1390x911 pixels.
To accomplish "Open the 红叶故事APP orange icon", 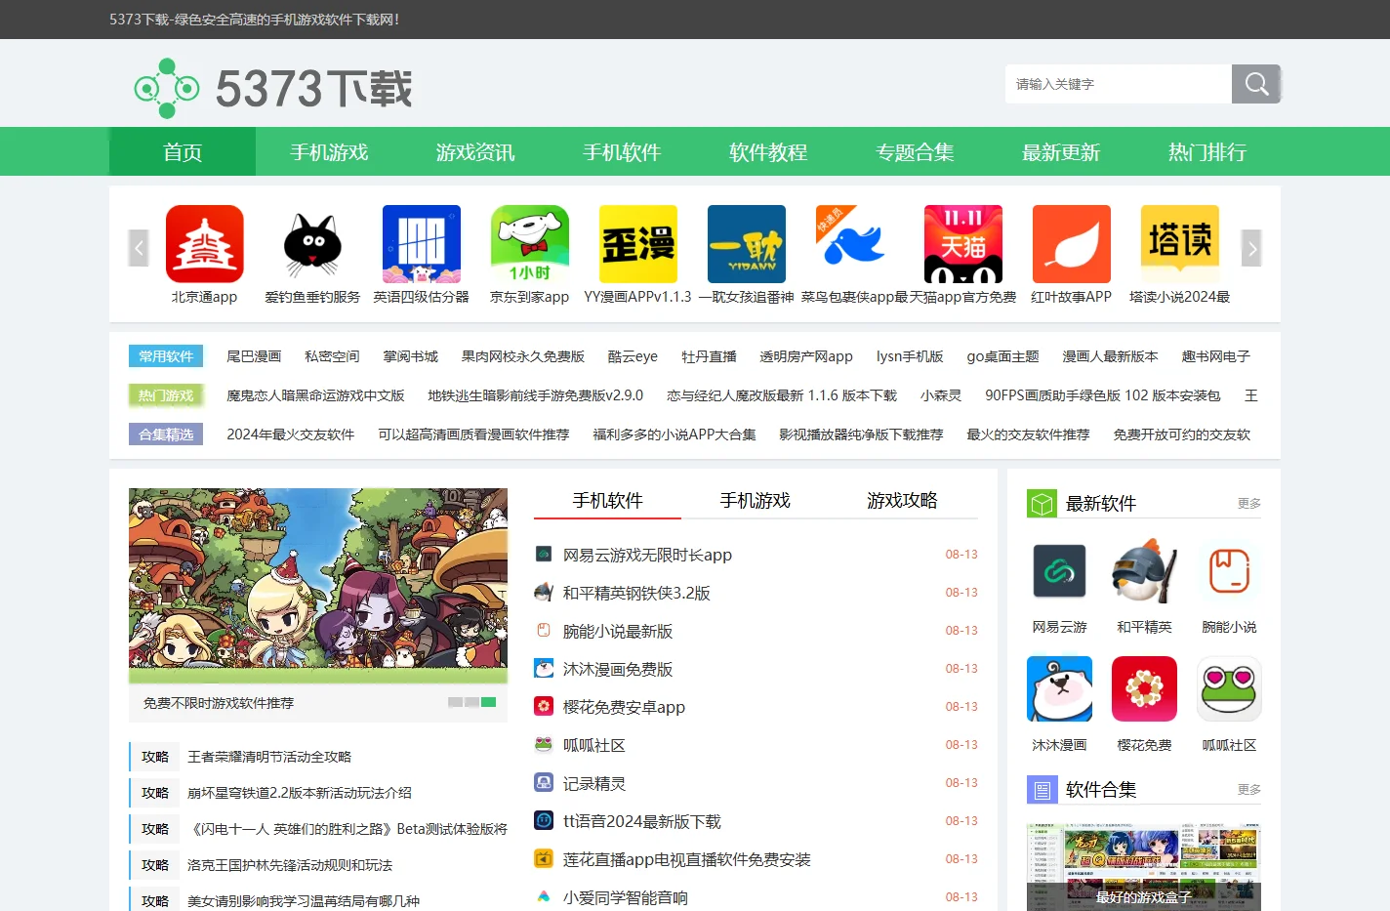I will coord(1071,244).
